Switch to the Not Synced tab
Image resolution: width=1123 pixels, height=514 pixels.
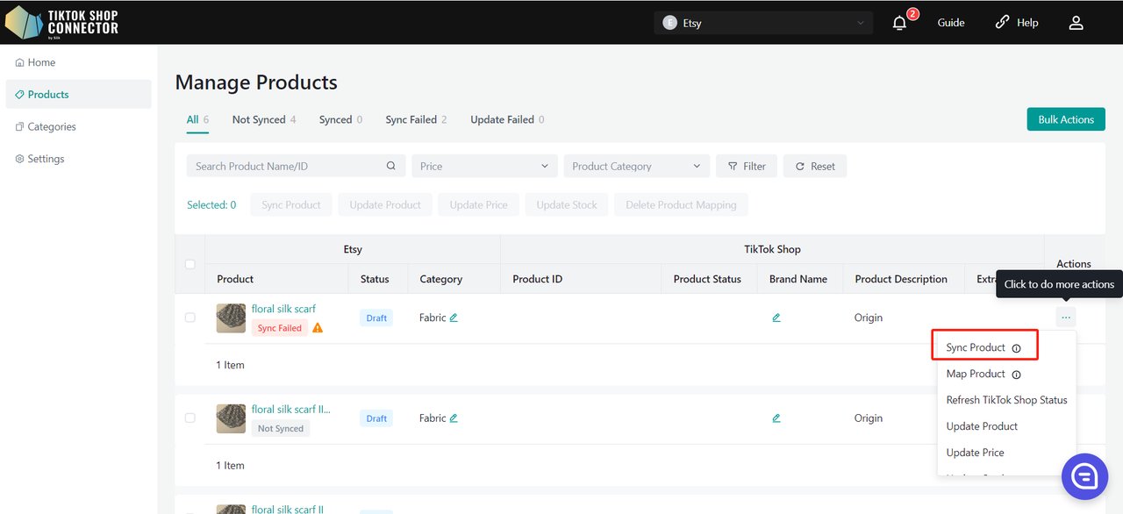coord(264,120)
